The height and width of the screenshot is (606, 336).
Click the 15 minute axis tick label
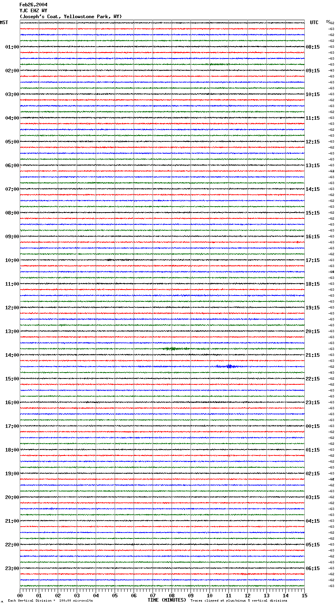pos(304,595)
